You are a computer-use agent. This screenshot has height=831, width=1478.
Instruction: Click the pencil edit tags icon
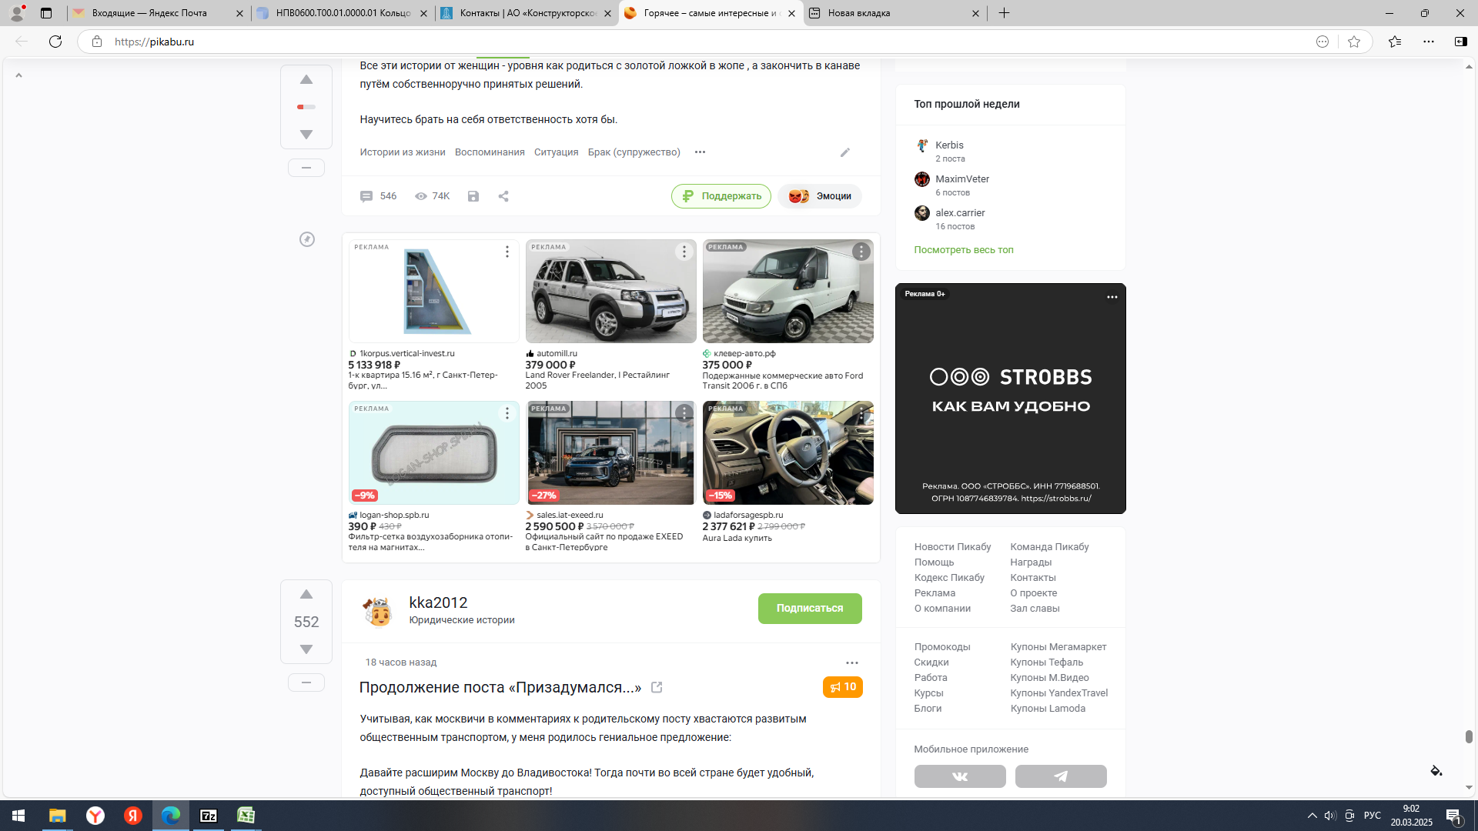[844, 152]
